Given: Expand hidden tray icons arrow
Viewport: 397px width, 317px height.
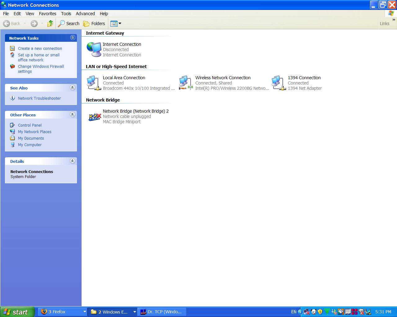Looking at the screenshot, I should point(300,312).
